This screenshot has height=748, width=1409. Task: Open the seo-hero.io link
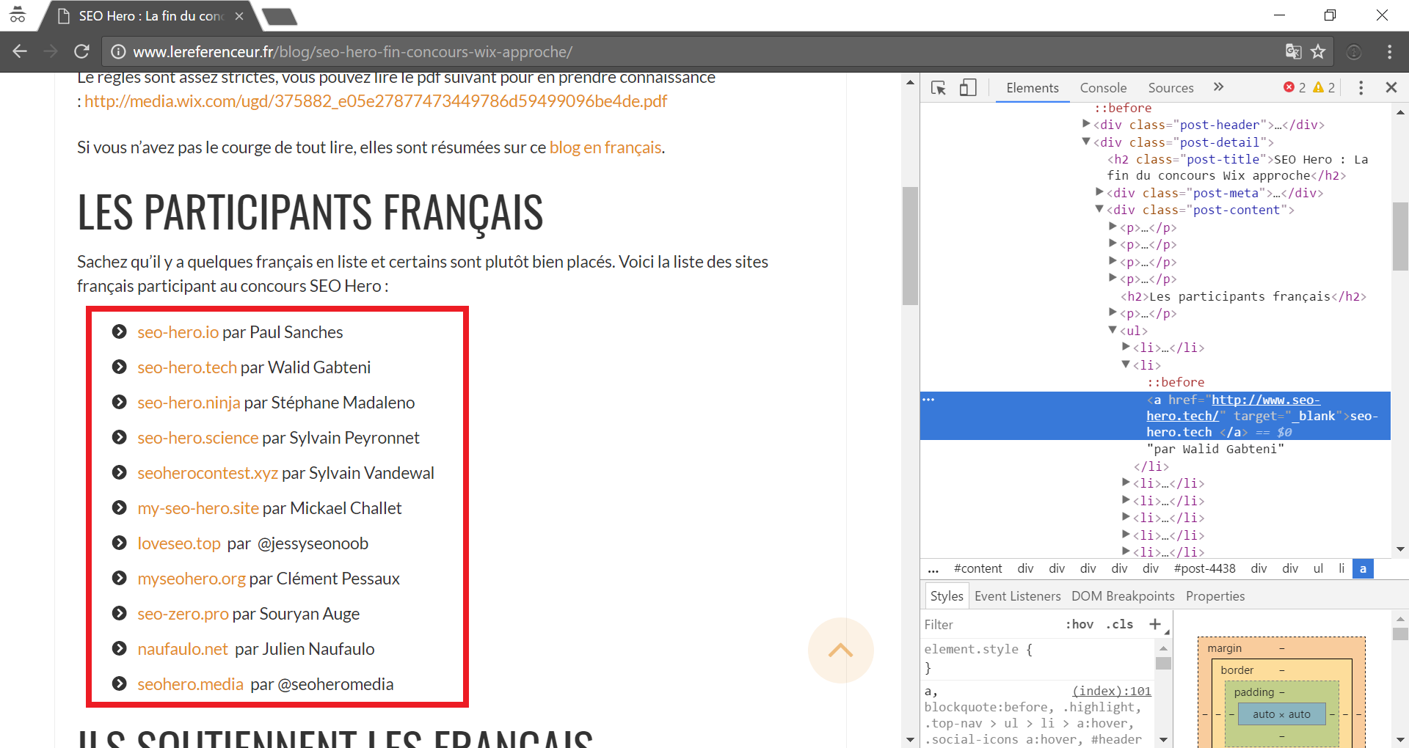pos(178,332)
